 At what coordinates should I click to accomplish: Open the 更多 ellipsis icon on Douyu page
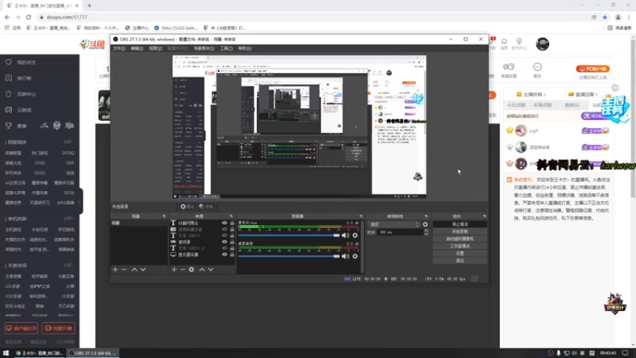pyautogui.click(x=537, y=67)
